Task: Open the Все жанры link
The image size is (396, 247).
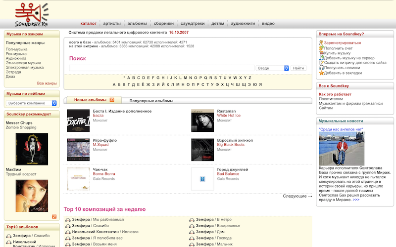Action: click(x=47, y=83)
